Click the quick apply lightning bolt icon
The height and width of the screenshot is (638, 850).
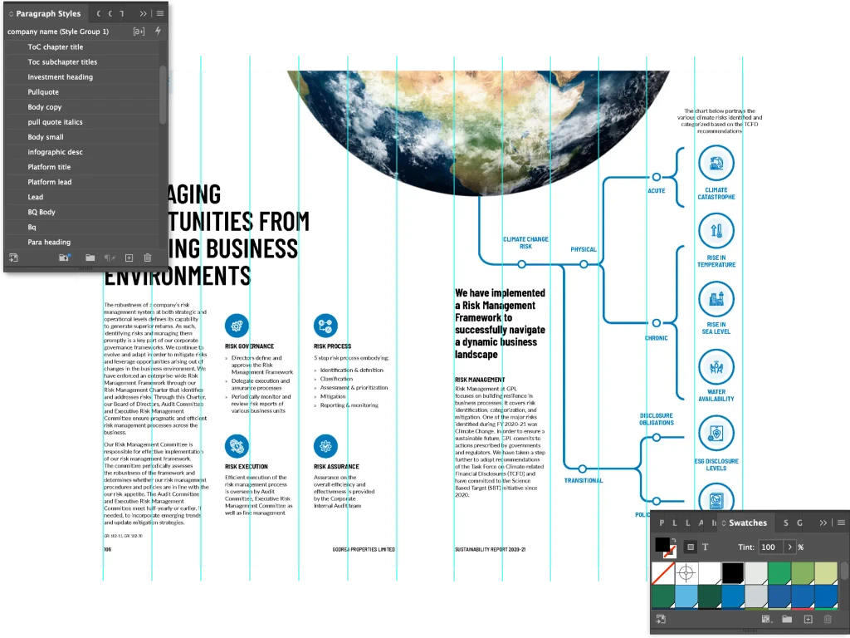(x=158, y=31)
